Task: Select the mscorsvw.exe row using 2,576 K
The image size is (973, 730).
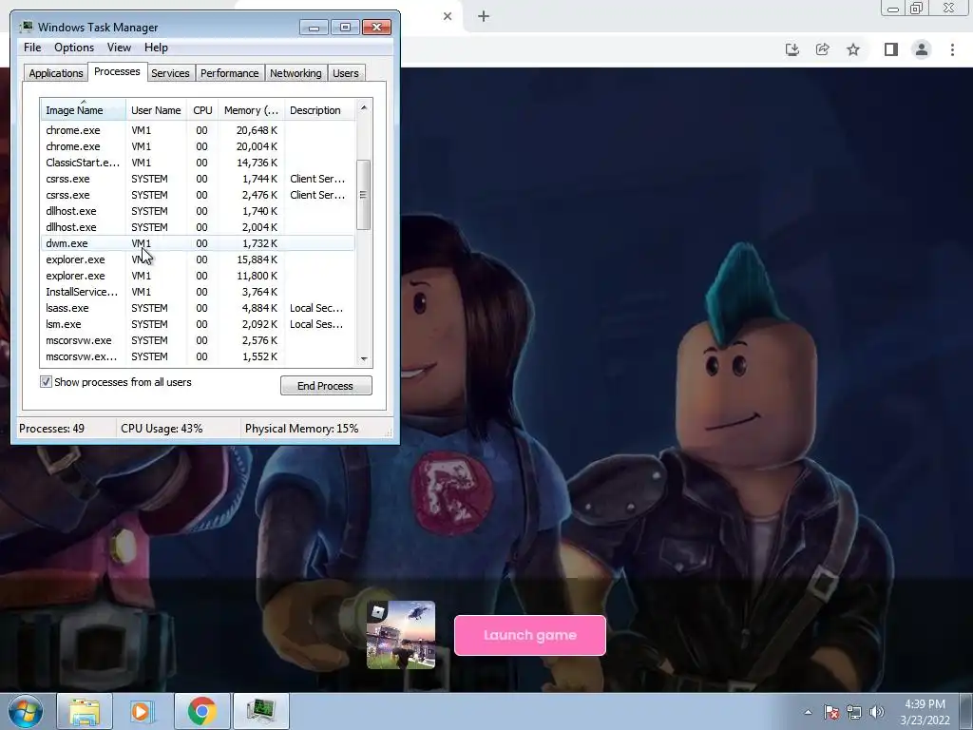Action: 198,340
